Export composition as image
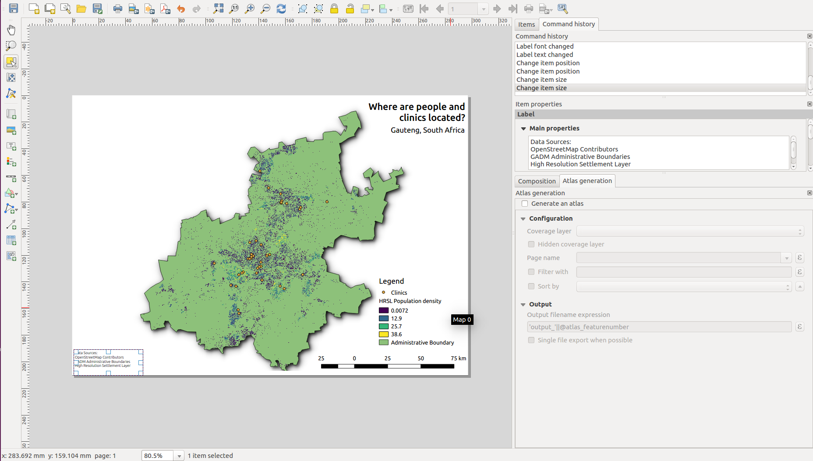Image resolution: width=813 pixels, height=461 pixels. [134, 8]
